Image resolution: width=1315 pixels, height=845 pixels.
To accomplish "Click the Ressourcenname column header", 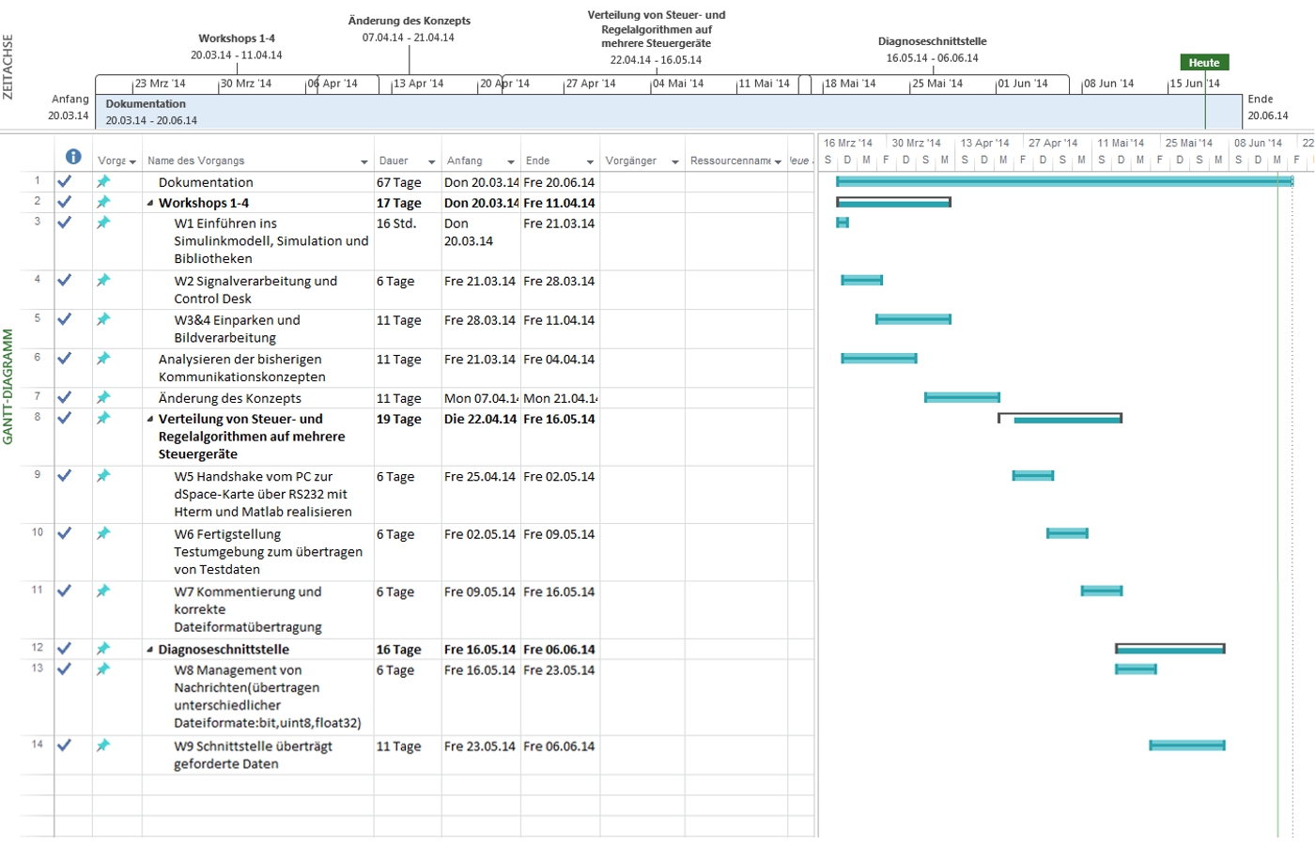I will tap(730, 161).
